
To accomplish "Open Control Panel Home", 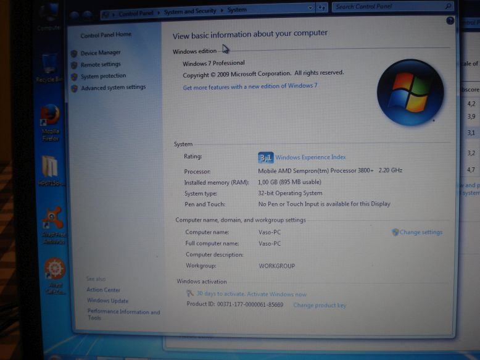I will click(106, 35).
